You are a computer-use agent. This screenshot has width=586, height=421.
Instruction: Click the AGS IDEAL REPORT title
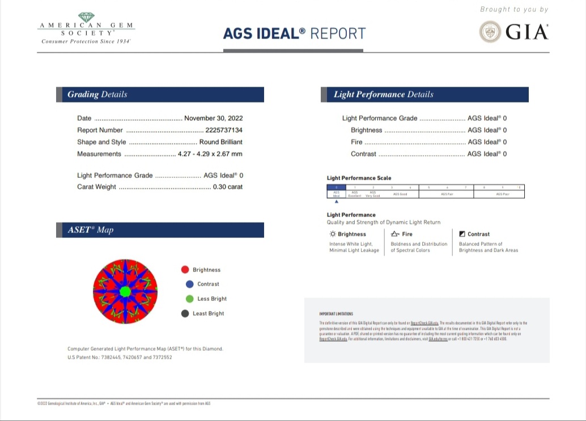[294, 33]
